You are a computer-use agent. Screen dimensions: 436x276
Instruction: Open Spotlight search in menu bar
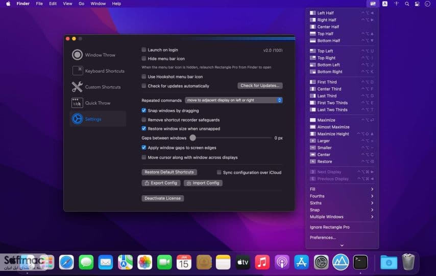tap(407, 4)
